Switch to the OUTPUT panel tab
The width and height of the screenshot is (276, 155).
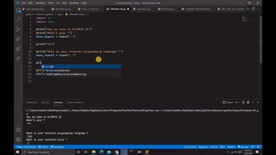(45, 102)
